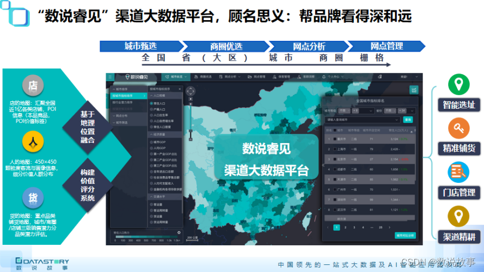Collapse the 经济质量 indicator group

(165, 135)
